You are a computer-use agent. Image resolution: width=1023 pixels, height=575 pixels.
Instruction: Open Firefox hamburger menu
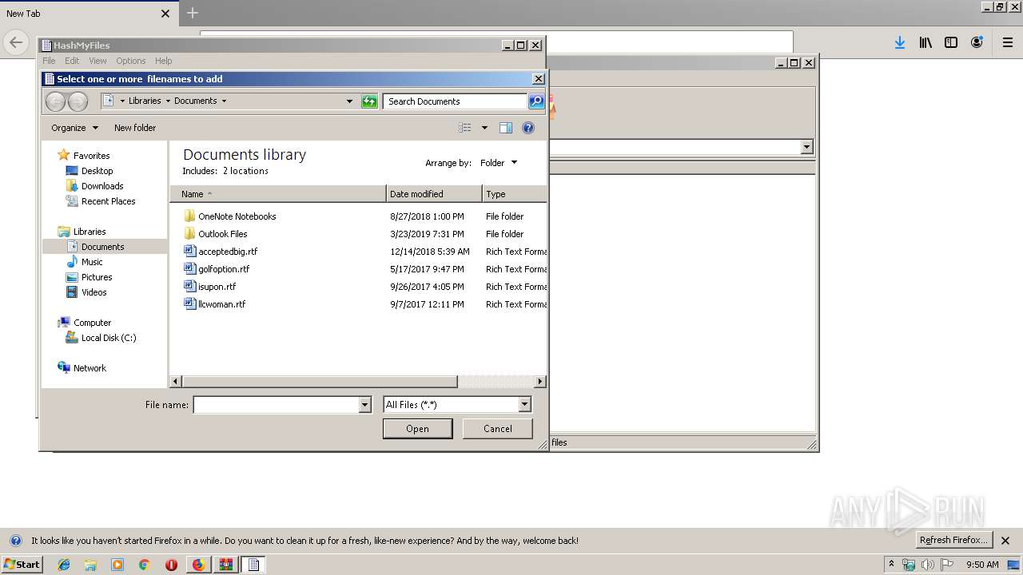(1008, 43)
